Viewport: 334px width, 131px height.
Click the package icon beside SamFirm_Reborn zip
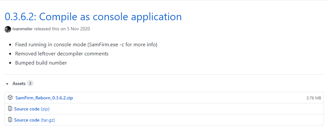pos(10,98)
